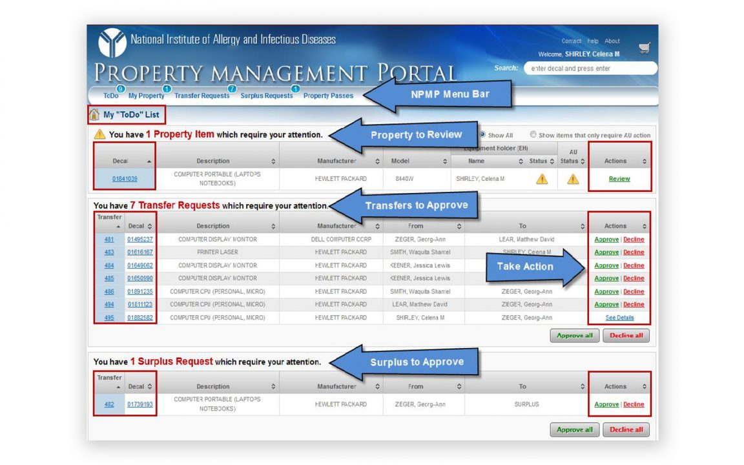Viewport: 744px width, 465px height.
Task: Select items that only require AU action
Action: tap(533, 135)
